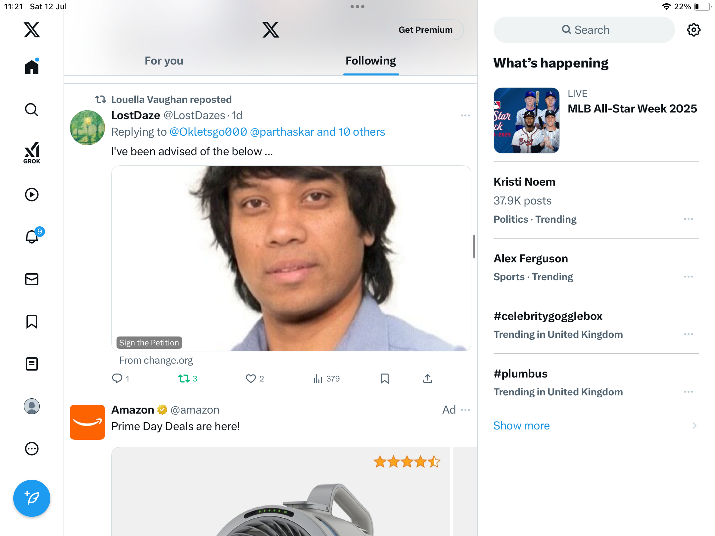Image resolution: width=715 pixels, height=536 pixels.
Task: Tap the compose post button
Action: (32, 498)
